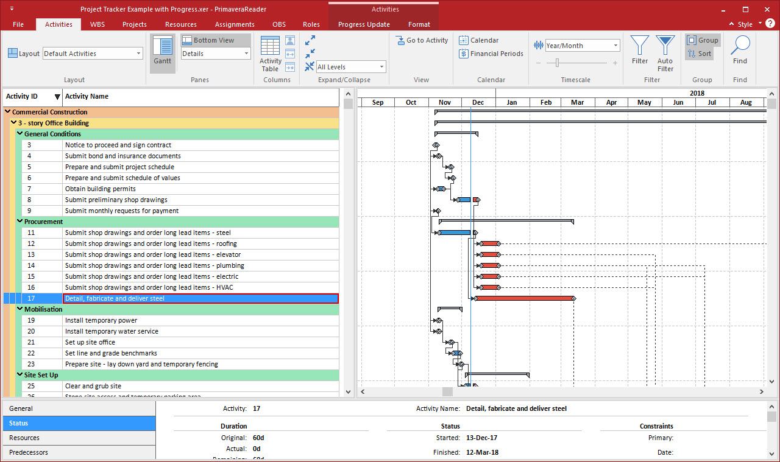Collapse the Procurement group

(19, 222)
